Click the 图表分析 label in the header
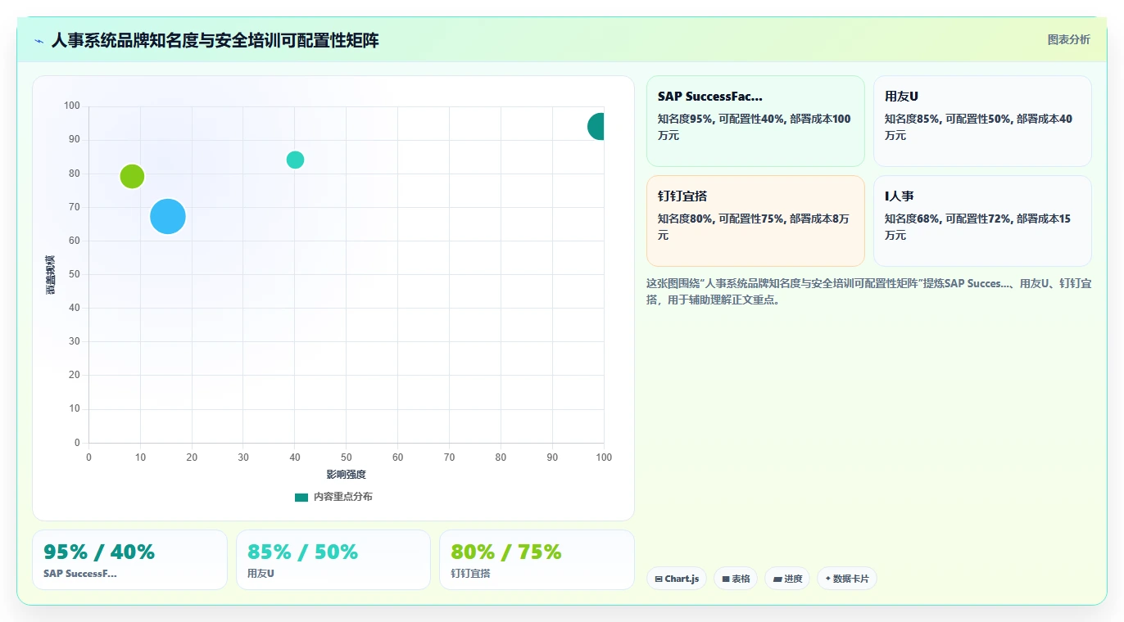1124x622 pixels. click(x=1069, y=39)
